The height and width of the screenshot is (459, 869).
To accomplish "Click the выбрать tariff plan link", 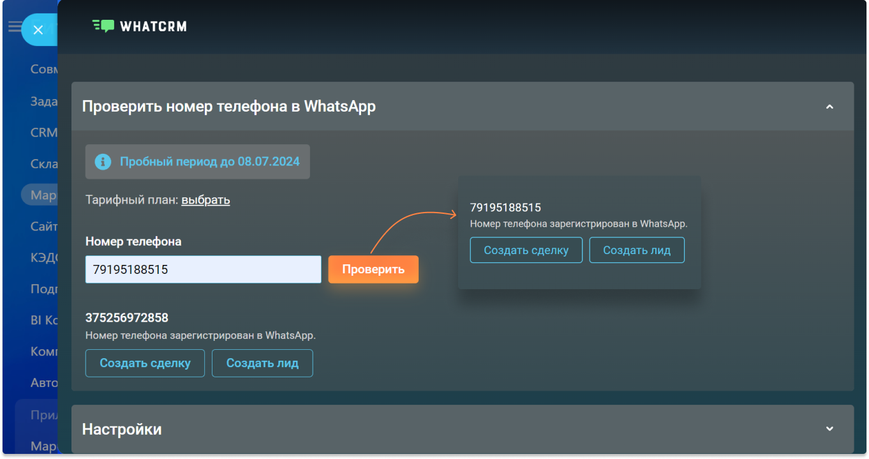I will click(205, 200).
